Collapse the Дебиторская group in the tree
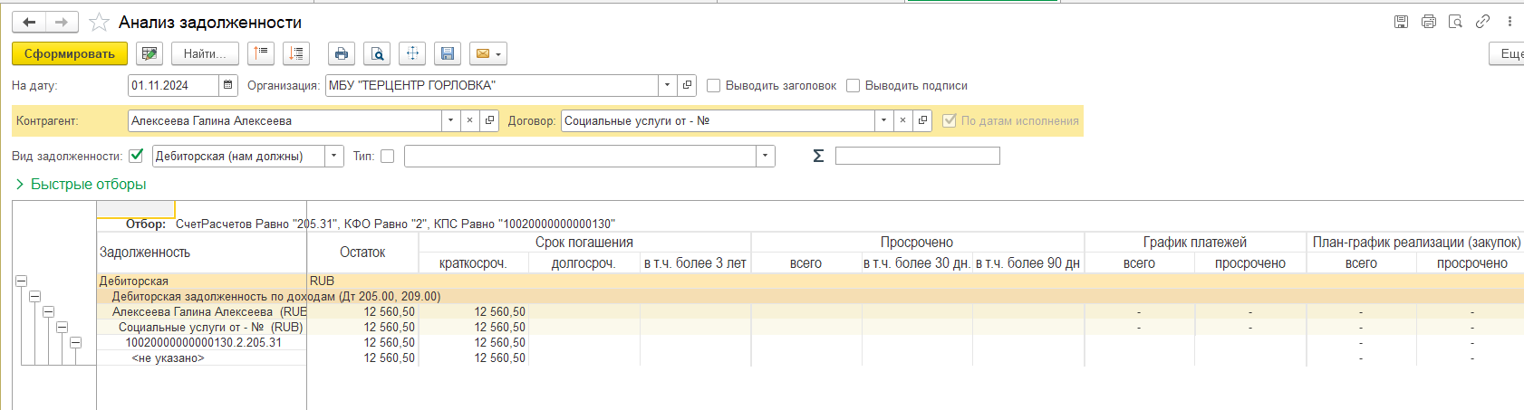 point(21,281)
